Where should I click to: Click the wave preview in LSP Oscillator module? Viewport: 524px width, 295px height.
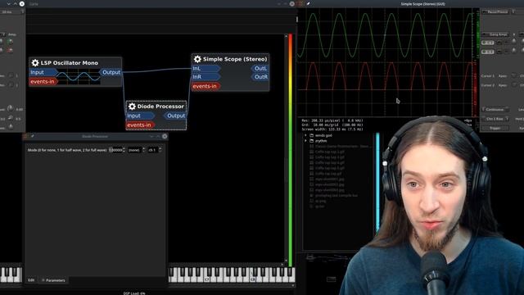point(79,76)
